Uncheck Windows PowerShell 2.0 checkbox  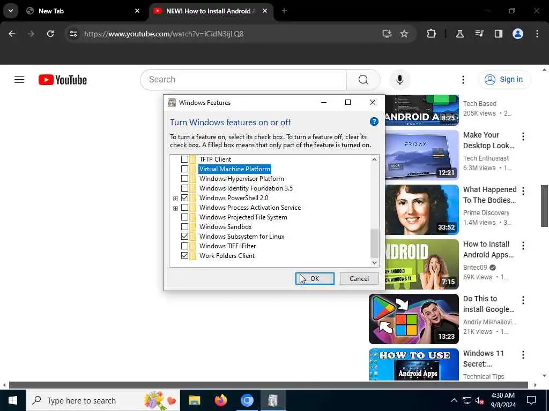coord(184,198)
